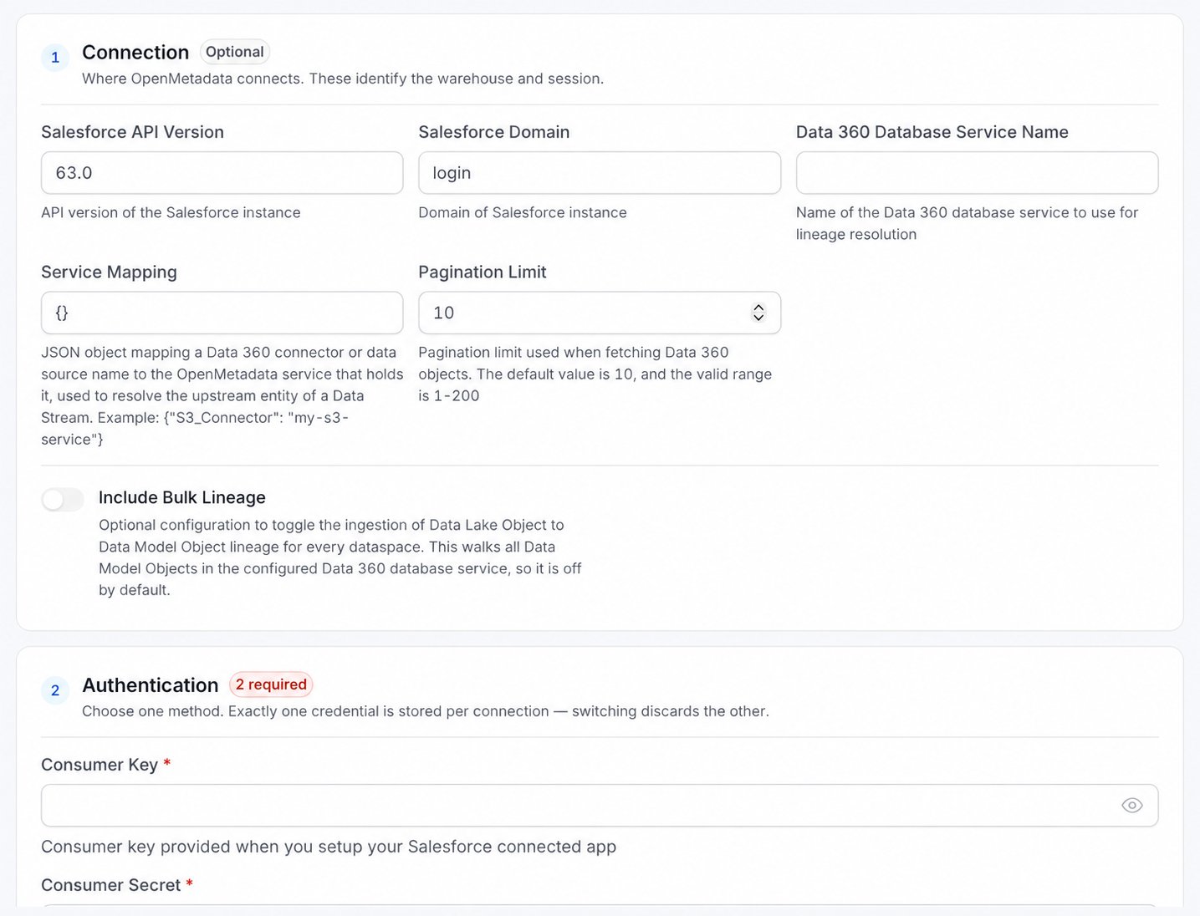Enable the Include Bulk Lineage switch
Image resolution: width=1200 pixels, height=916 pixels.
[x=63, y=500]
